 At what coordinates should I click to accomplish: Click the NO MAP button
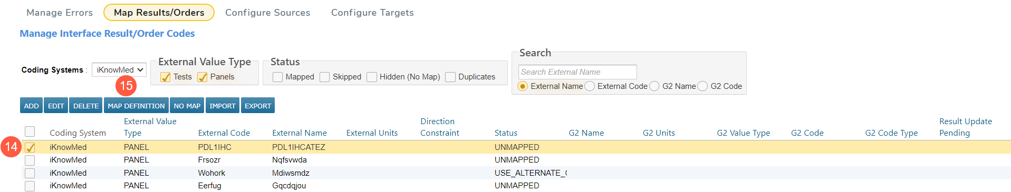pos(187,106)
